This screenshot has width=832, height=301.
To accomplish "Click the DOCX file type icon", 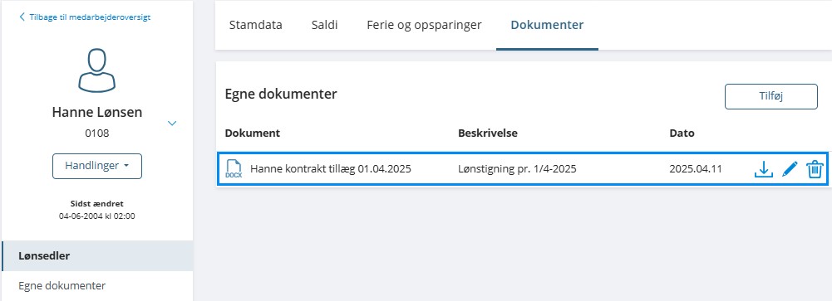I will coord(234,169).
